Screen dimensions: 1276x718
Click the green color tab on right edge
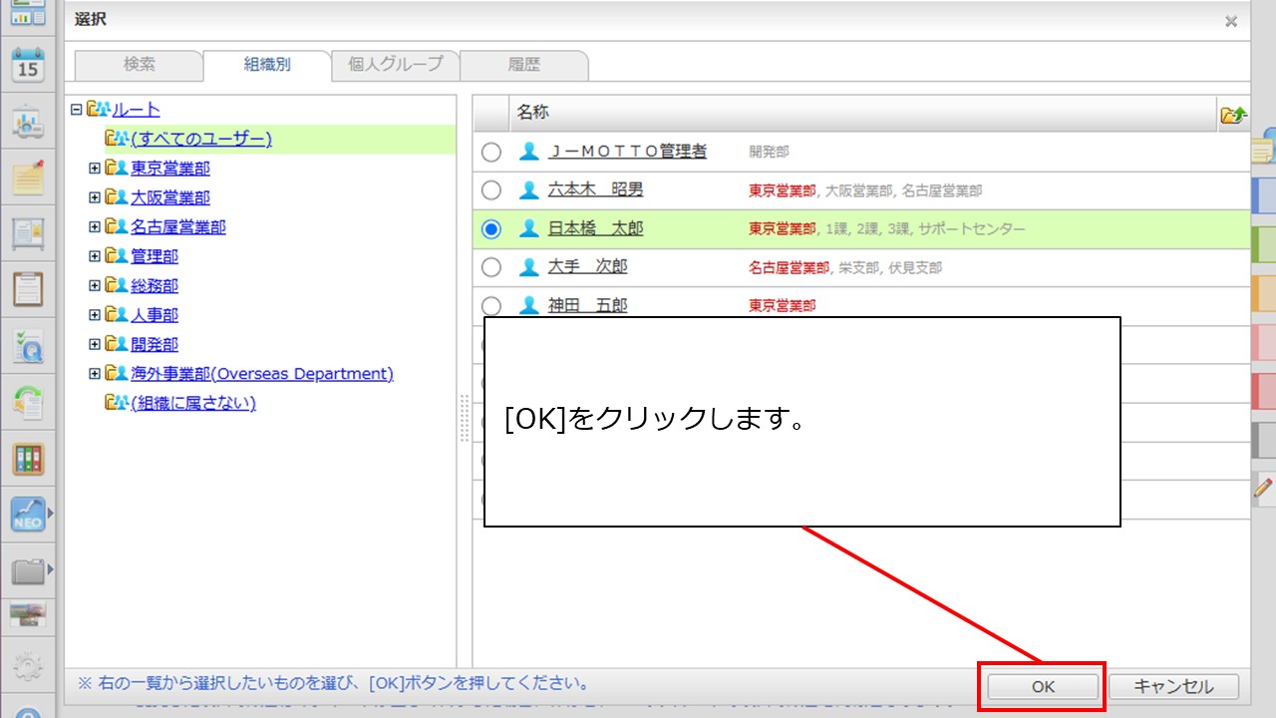coord(1263,244)
